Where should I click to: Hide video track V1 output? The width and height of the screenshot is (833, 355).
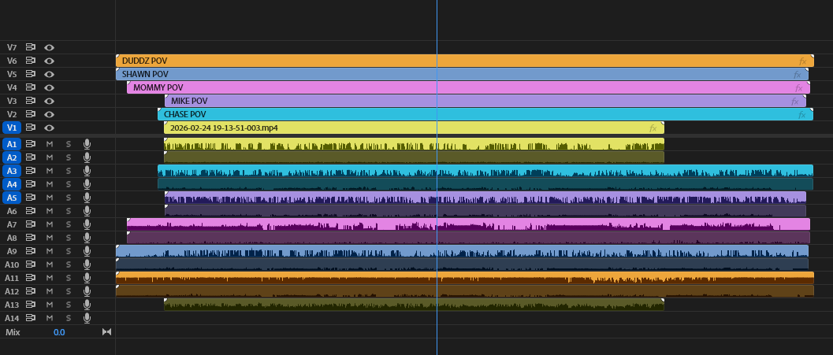coord(49,128)
